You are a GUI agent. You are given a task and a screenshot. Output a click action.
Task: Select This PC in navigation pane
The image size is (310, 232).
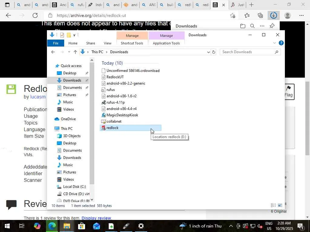click(67, 129)
